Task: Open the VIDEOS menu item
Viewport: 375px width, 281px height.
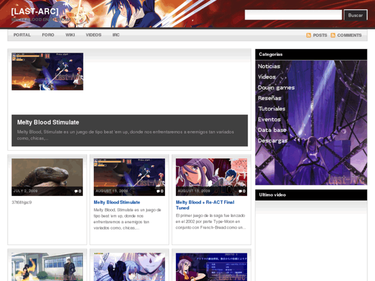Action: 93,35
